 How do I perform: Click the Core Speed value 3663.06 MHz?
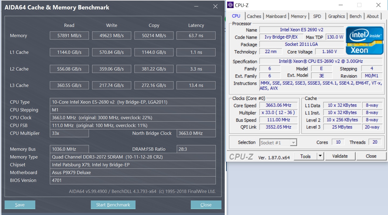click(x=279, y=105)
